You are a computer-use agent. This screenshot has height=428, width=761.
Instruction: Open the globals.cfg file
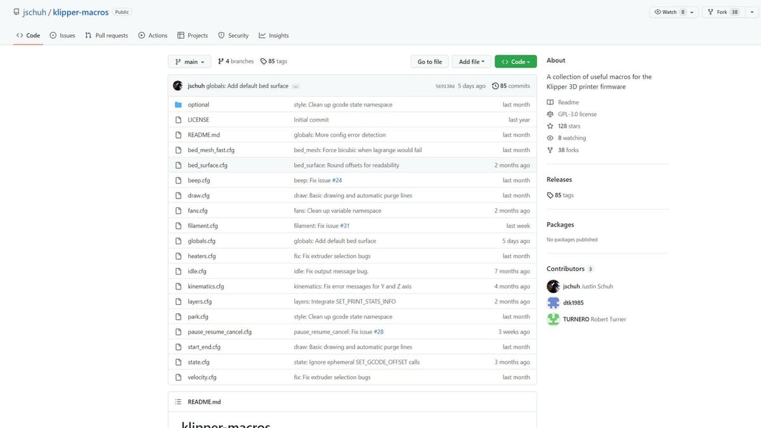point(202,241)
